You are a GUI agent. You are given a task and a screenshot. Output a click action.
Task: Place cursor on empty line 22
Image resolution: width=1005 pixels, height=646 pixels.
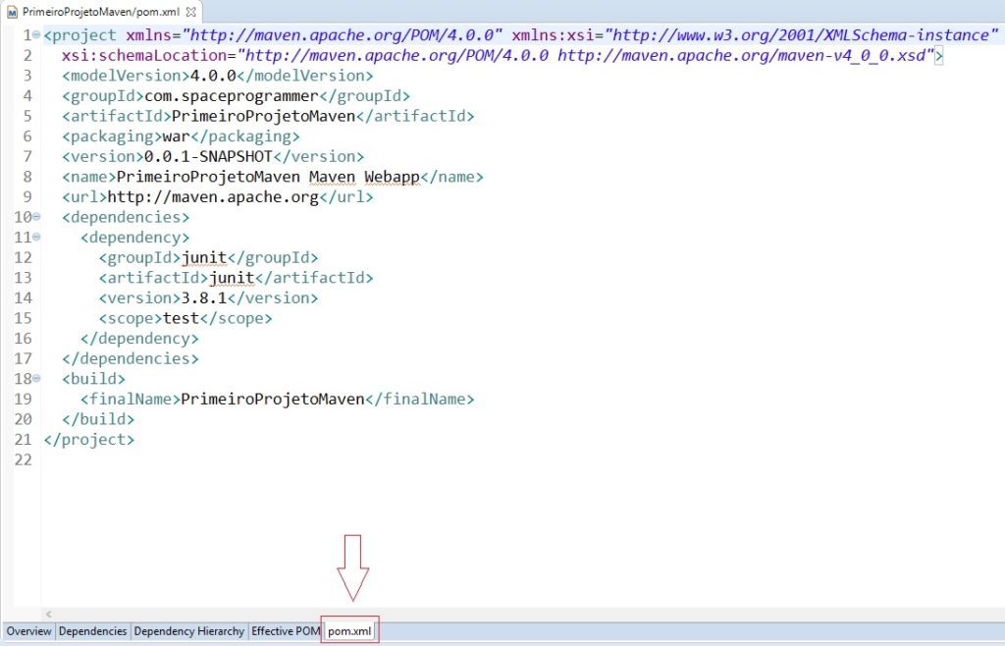pyautogui.click(x=98, y=459)
